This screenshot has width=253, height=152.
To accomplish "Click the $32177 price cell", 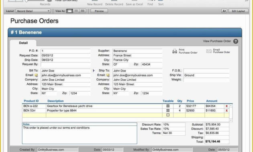I will point(195,106).
